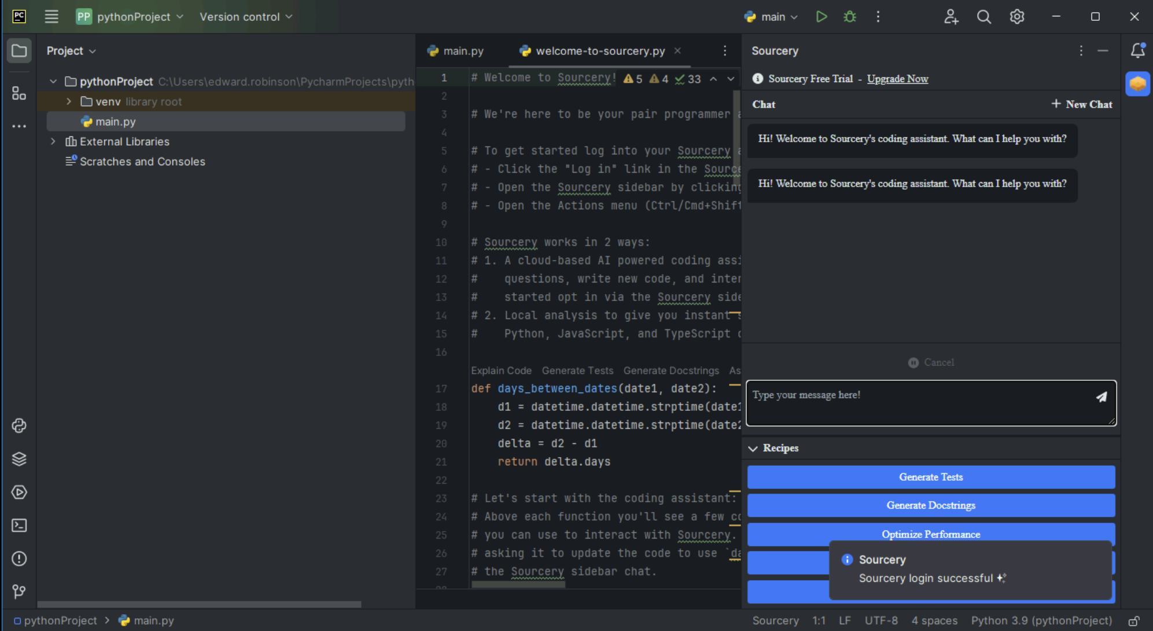
Task: Open Services tool window icon
Action: pyautogui.click(x=19, y=492)
